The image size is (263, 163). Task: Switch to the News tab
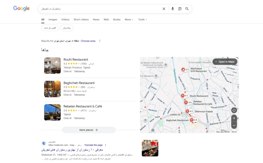tap(96, 19)
